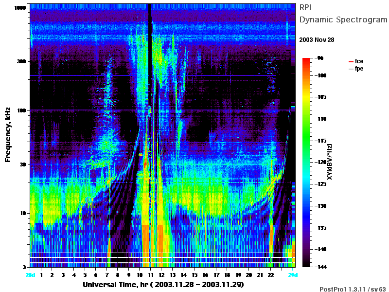
Task: Click the green -115 region of colorbar
Action: click(306, 141)
